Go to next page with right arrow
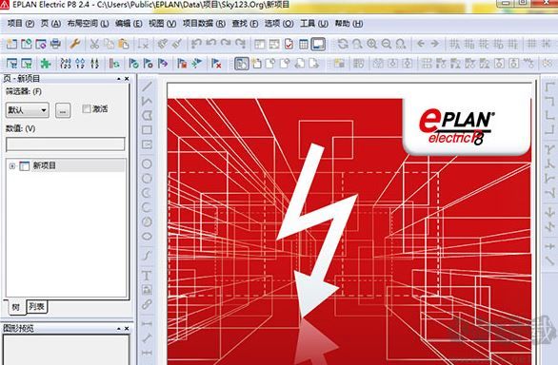This screenshot has width=558, height=365. (435, 44)
